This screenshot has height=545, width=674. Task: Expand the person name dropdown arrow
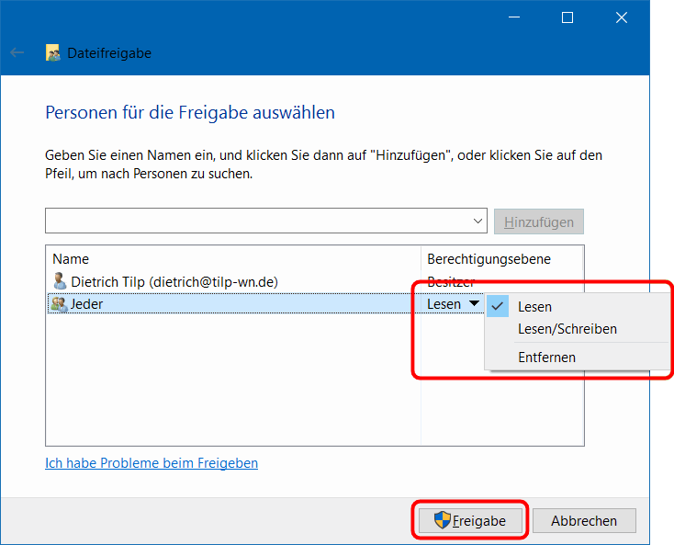[x=477, y=221]
